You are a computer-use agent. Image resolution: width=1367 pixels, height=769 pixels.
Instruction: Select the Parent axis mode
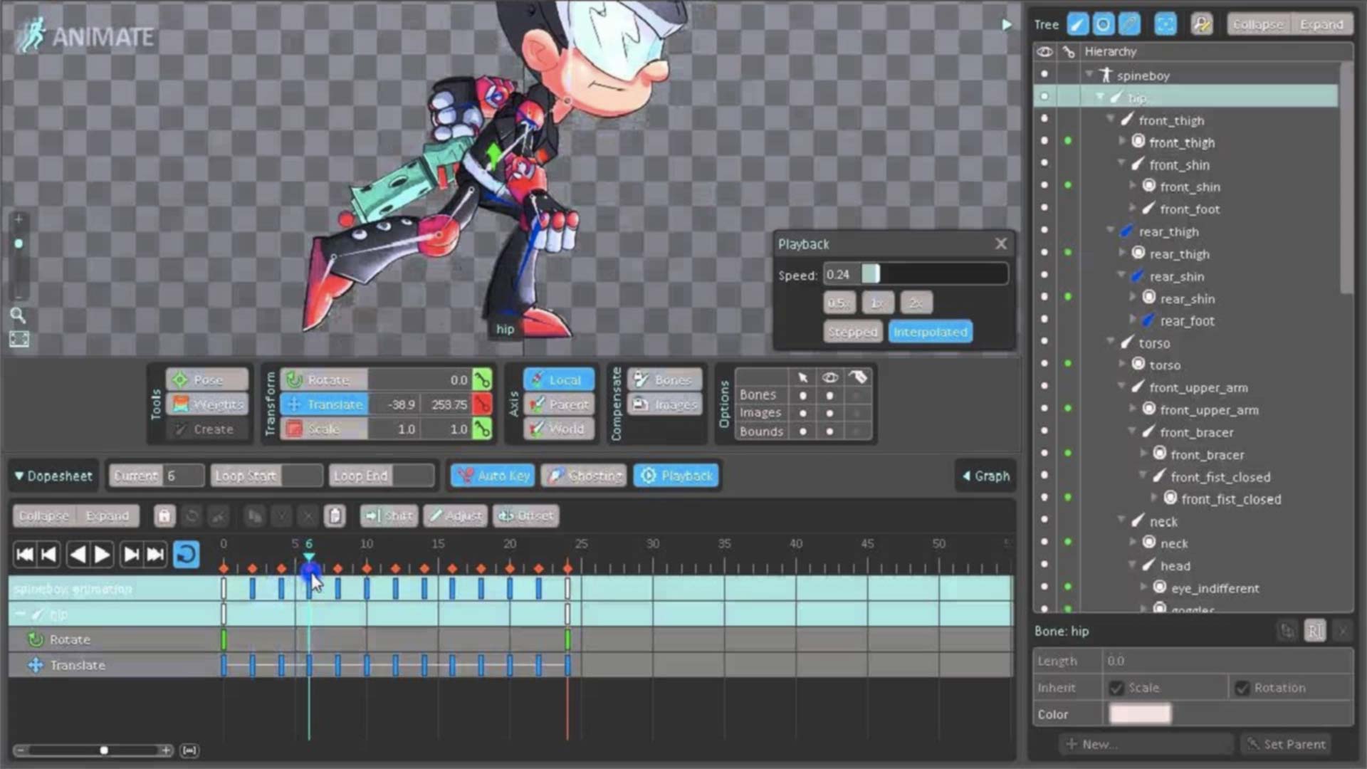point(559,404)
